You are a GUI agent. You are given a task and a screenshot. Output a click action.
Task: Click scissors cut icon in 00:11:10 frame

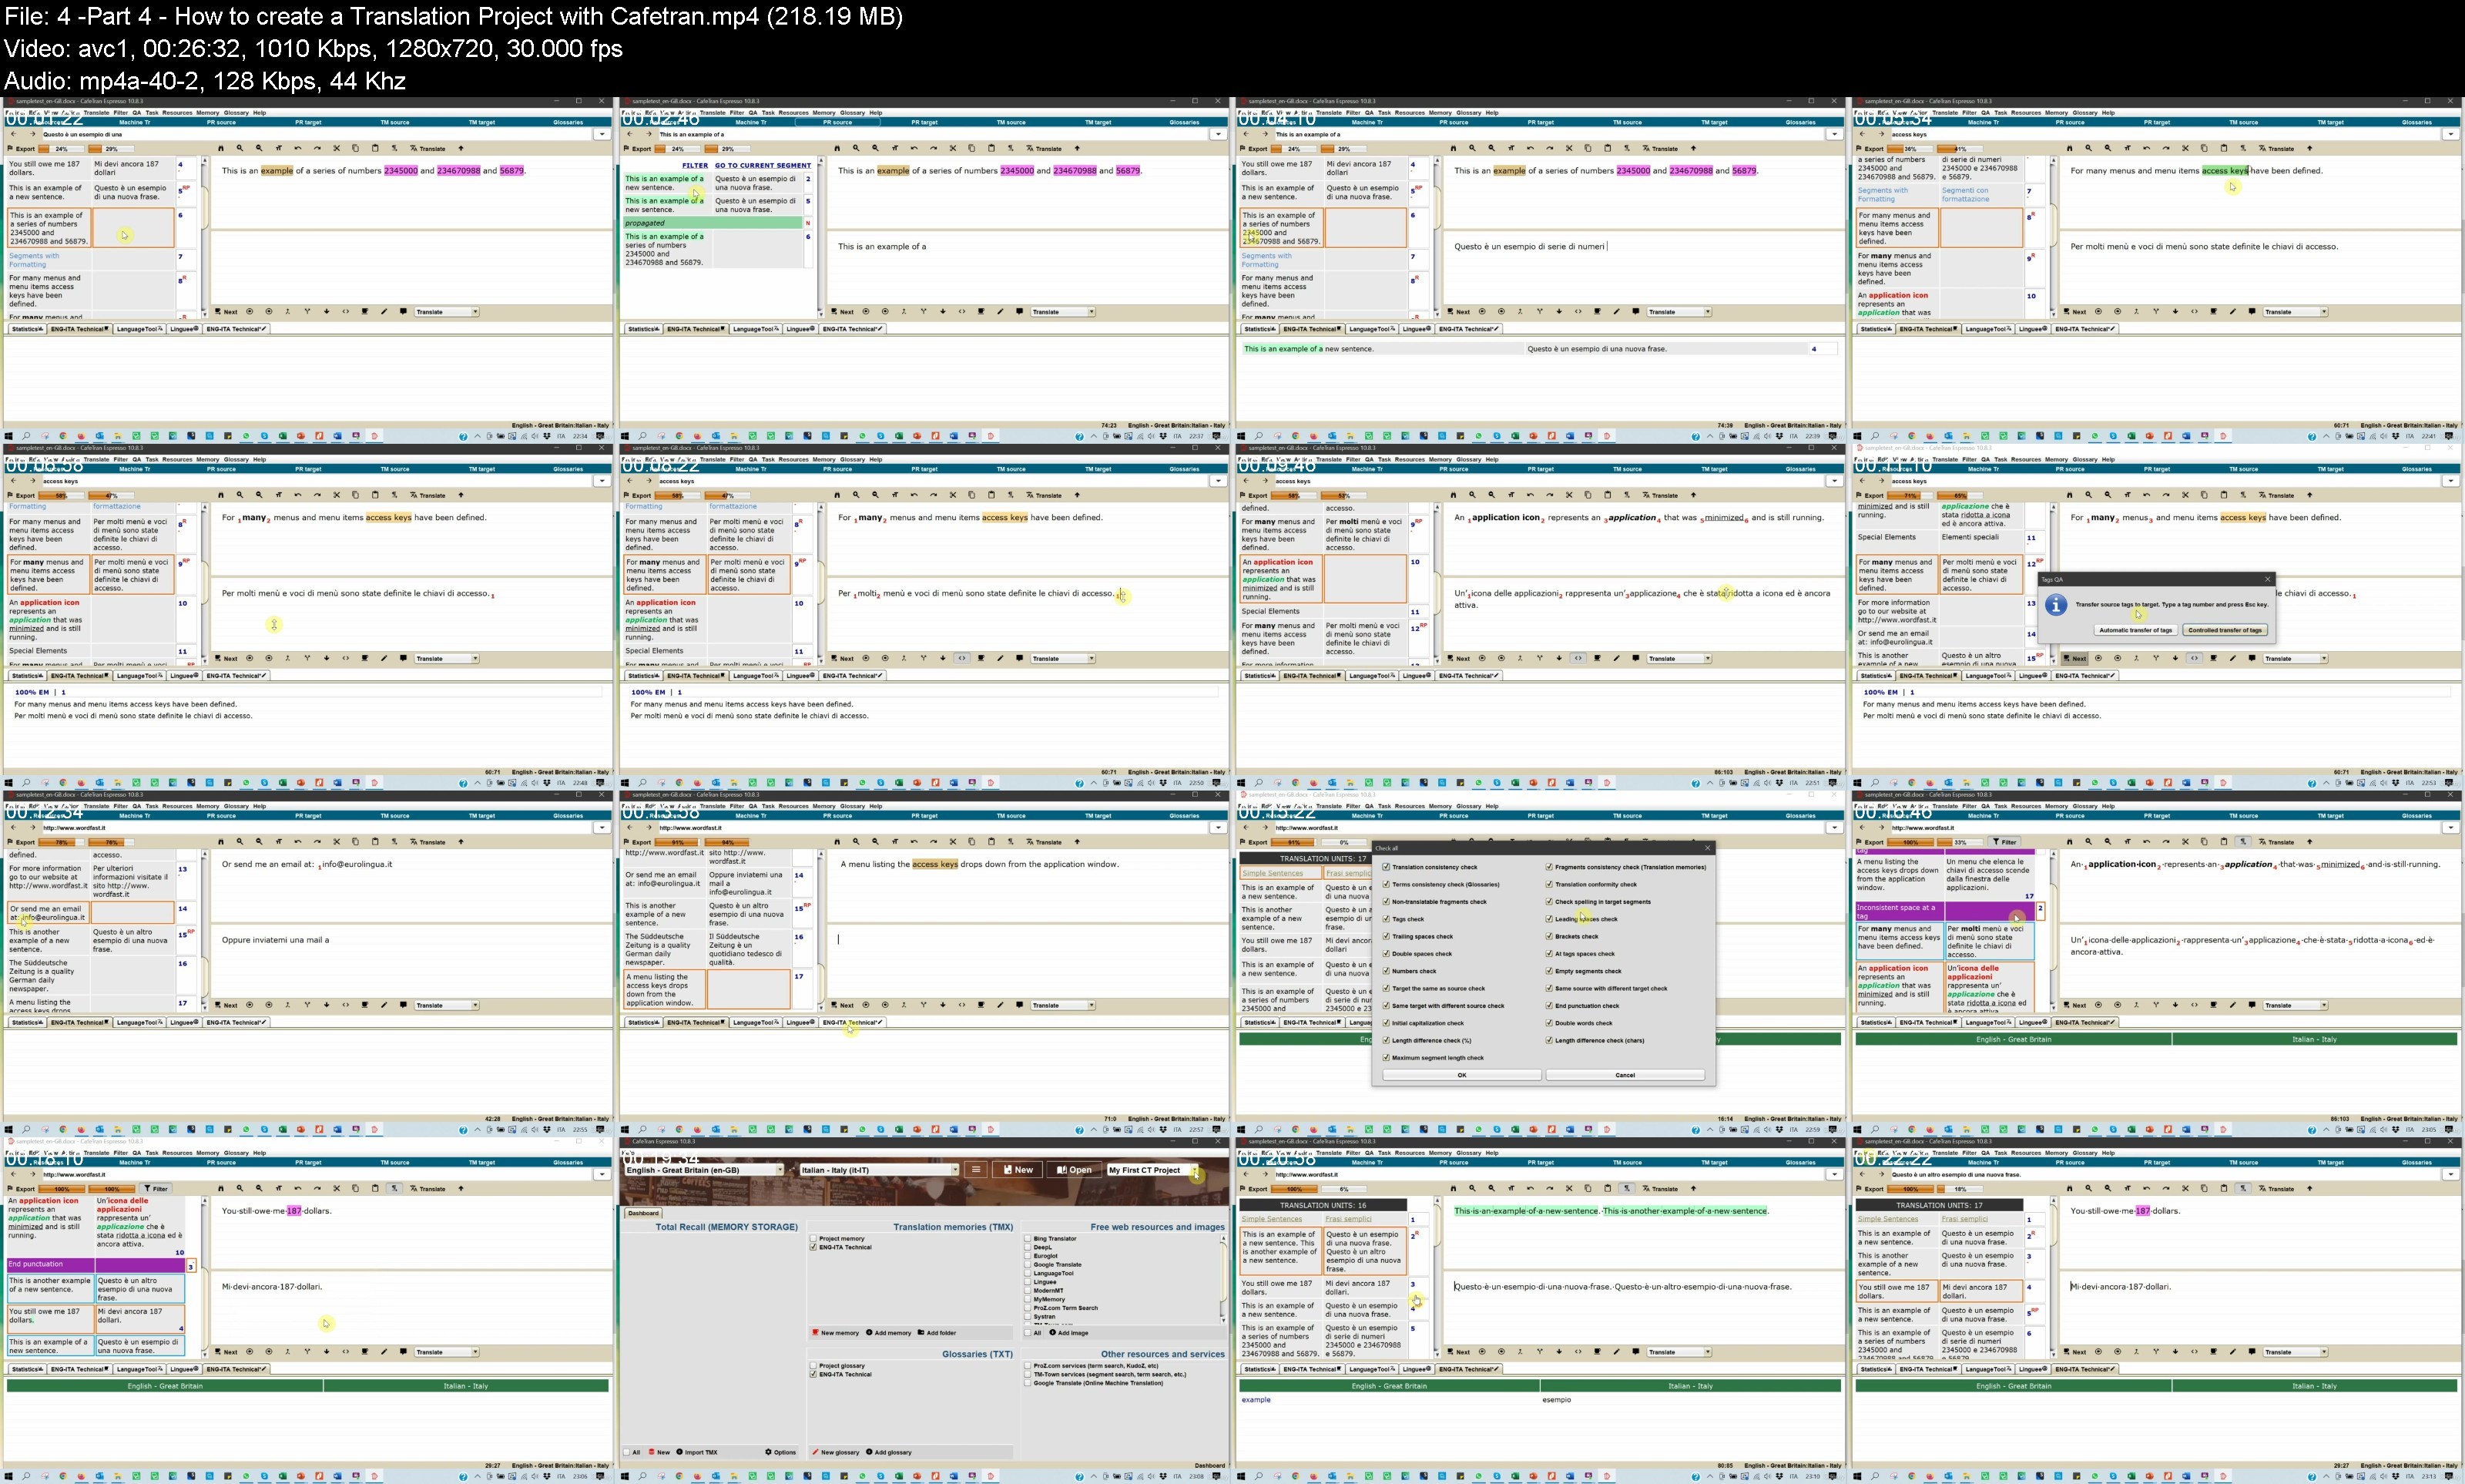click(2185, 495)
